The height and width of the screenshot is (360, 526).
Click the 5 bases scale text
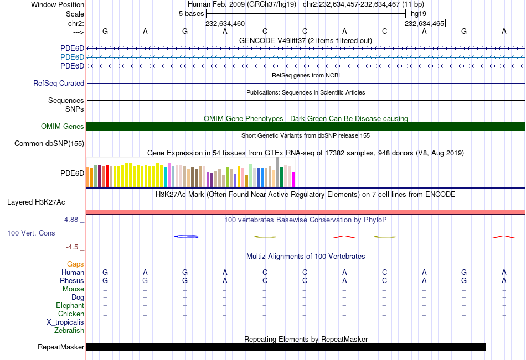[x=191, y=14]
